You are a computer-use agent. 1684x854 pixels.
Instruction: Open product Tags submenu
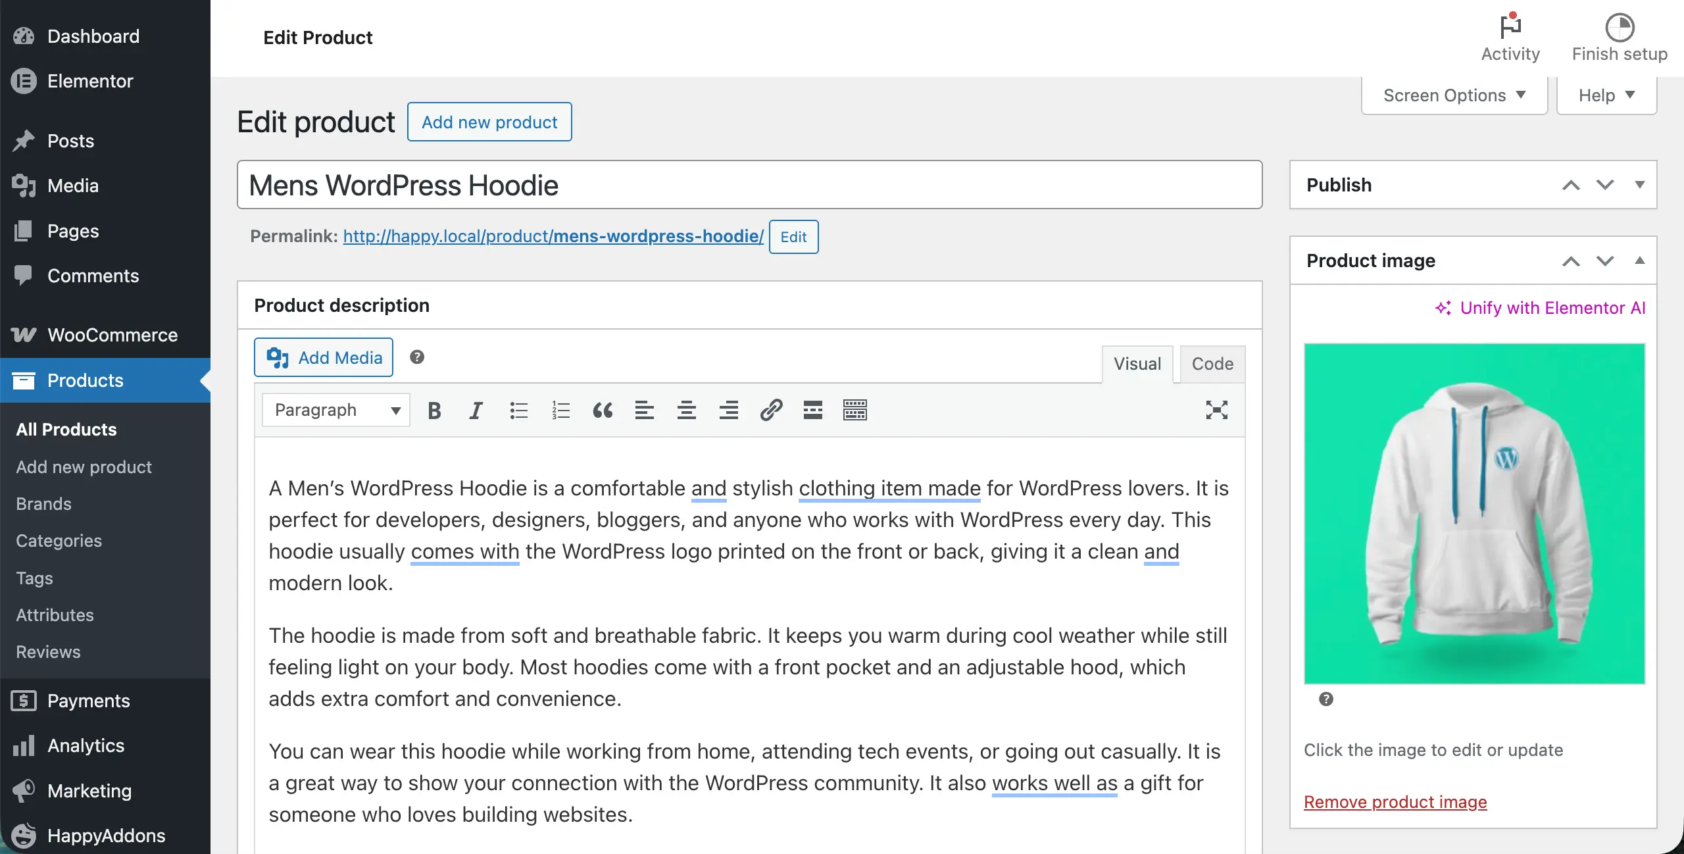[x=34, y=578]
